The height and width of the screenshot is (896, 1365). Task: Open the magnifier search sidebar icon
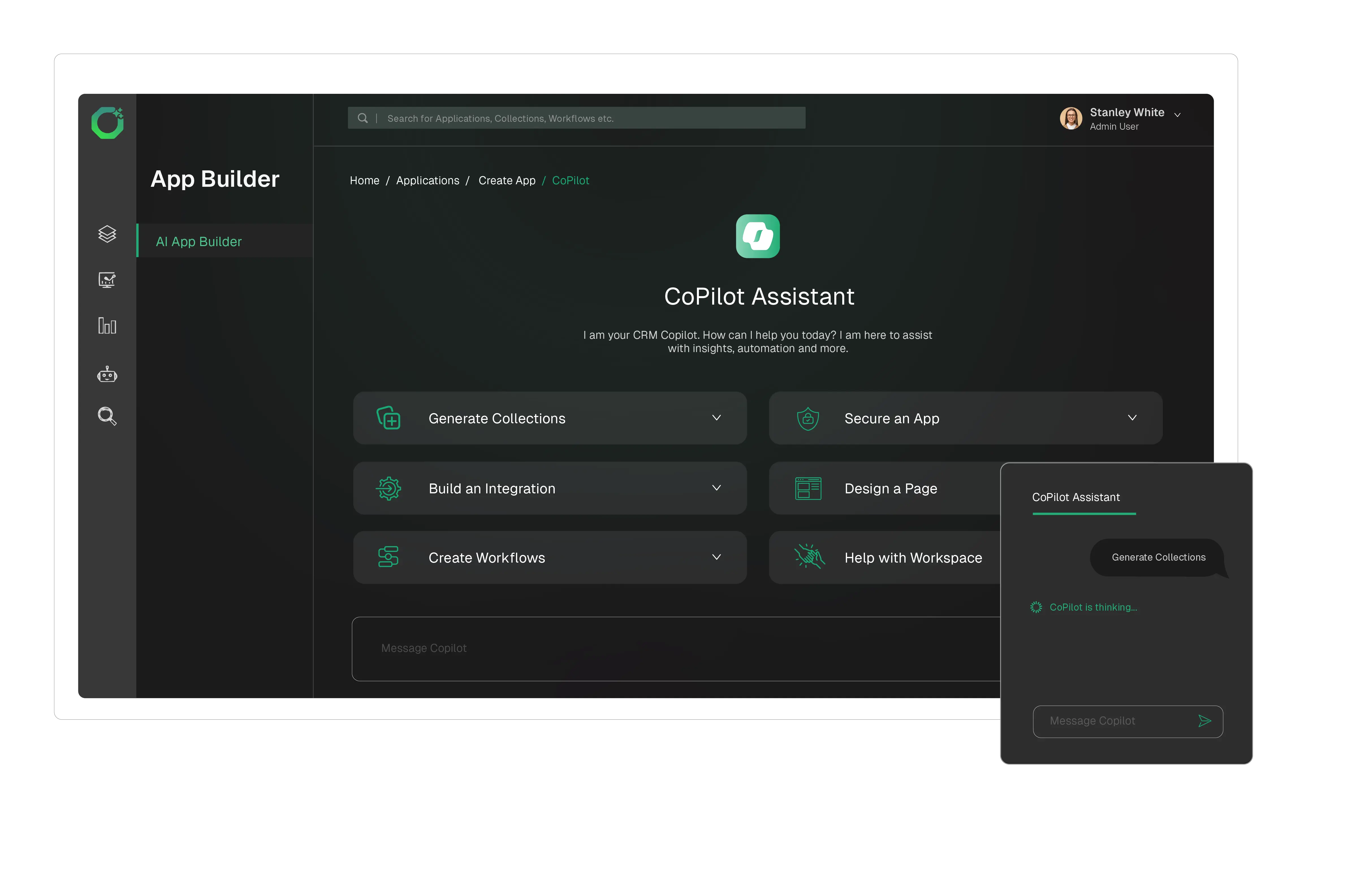(x=107, y=416)
